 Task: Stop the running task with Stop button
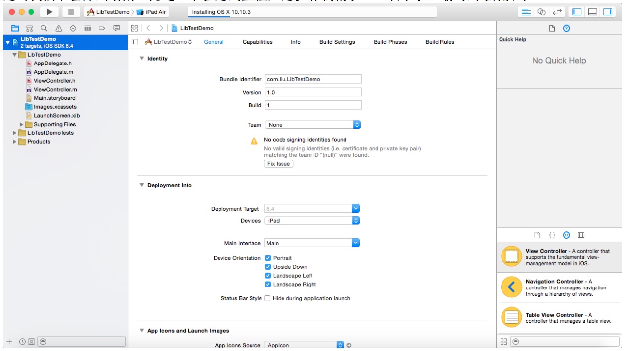tap(71, 12)
